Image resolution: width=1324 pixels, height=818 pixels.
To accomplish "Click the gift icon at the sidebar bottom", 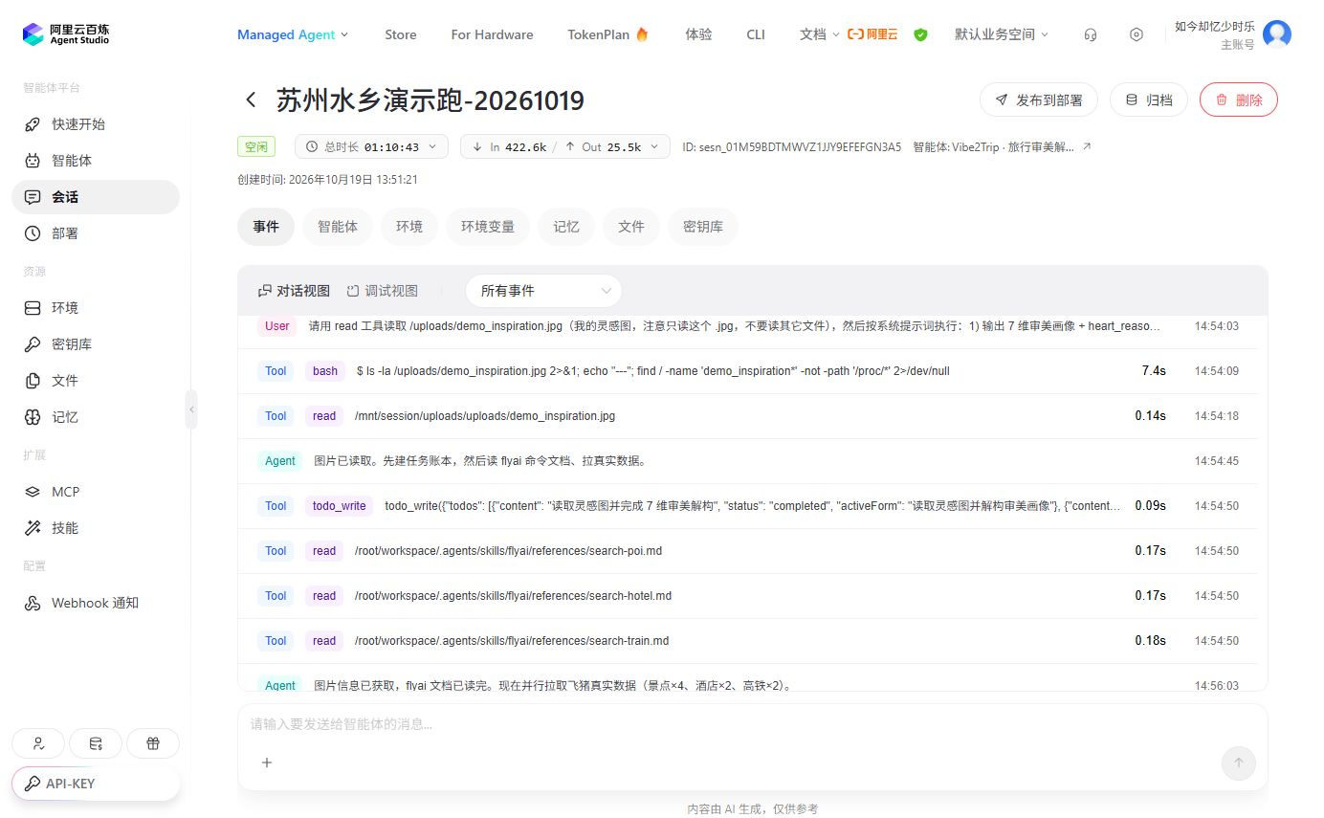I will click(x=153, y=743).
